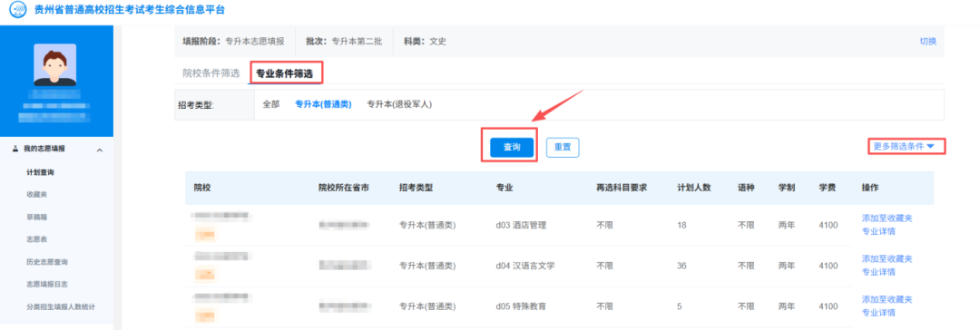The height and width of the screenshot is (330, 980).
Task: Select 专升本(退役军人) filter option
Action: coord(399,104)
